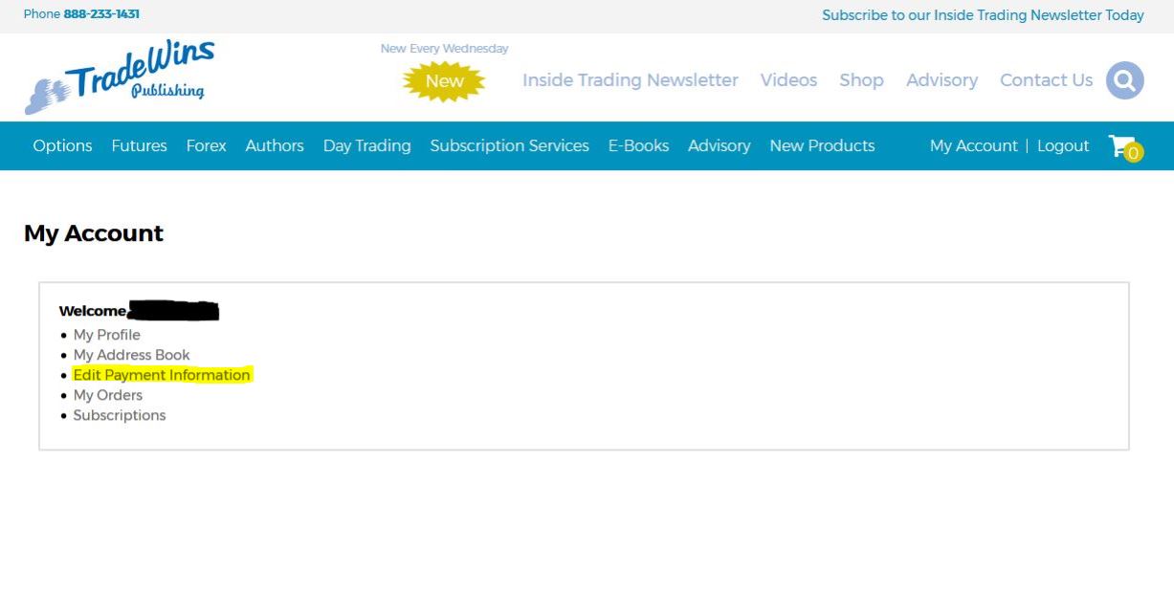Open My Account in the blue bar
The width and height of the screenshot is (1174, 594).
click(973, 145)
